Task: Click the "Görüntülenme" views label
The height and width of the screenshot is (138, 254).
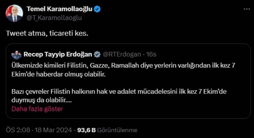Action: [x=117, y=130]
